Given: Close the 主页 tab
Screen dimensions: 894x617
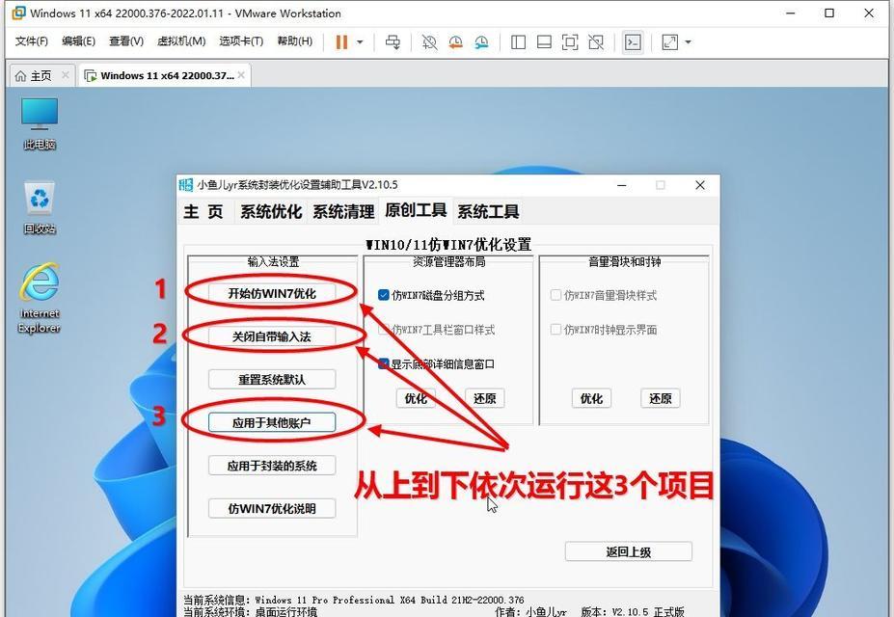Looking at the screenshot, I should point(65,75).
